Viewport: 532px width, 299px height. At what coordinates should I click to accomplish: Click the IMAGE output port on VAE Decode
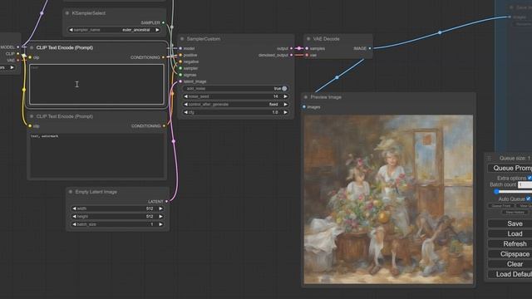(x=370, y=48)
